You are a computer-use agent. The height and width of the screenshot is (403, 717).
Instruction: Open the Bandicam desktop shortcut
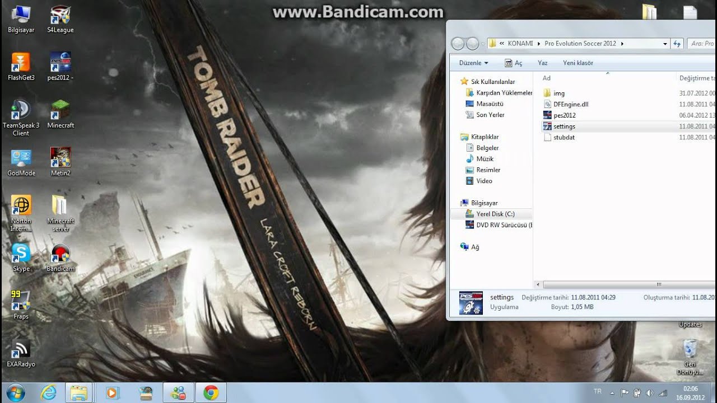[60, 258]
